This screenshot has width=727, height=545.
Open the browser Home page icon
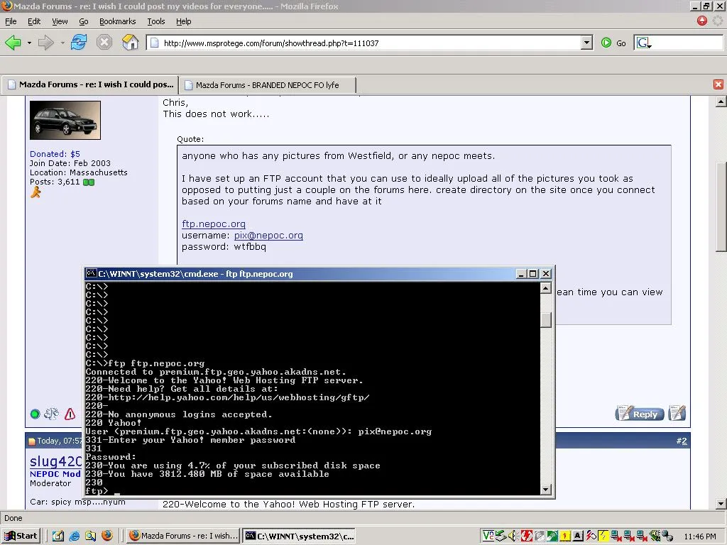(x=130, y=42)
